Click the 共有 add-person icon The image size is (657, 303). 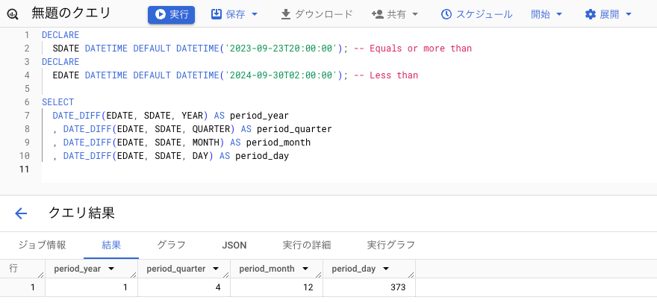[377, 14]
